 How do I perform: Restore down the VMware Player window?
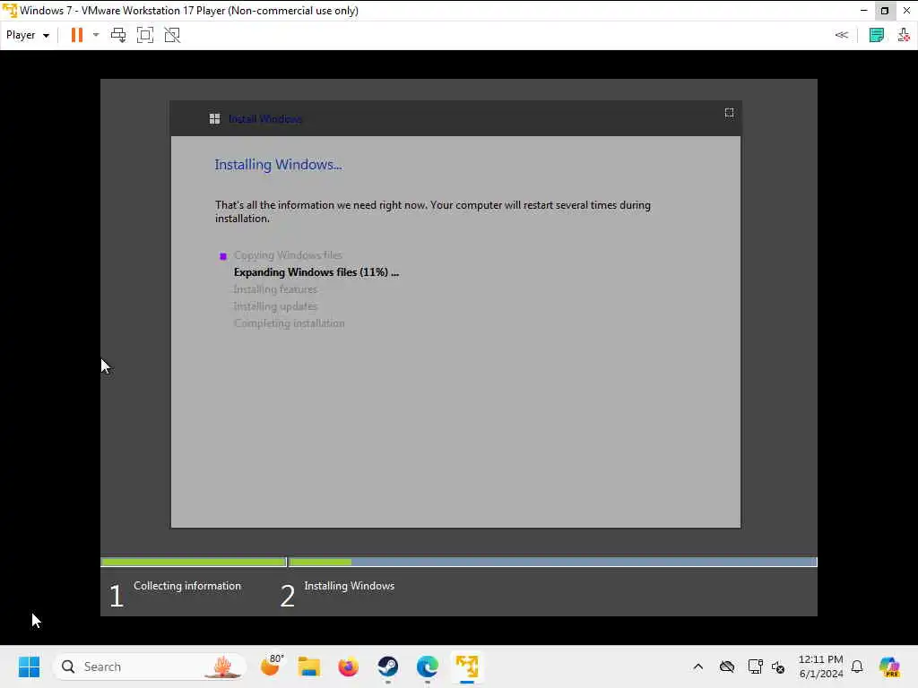click(x=885, y=11)
